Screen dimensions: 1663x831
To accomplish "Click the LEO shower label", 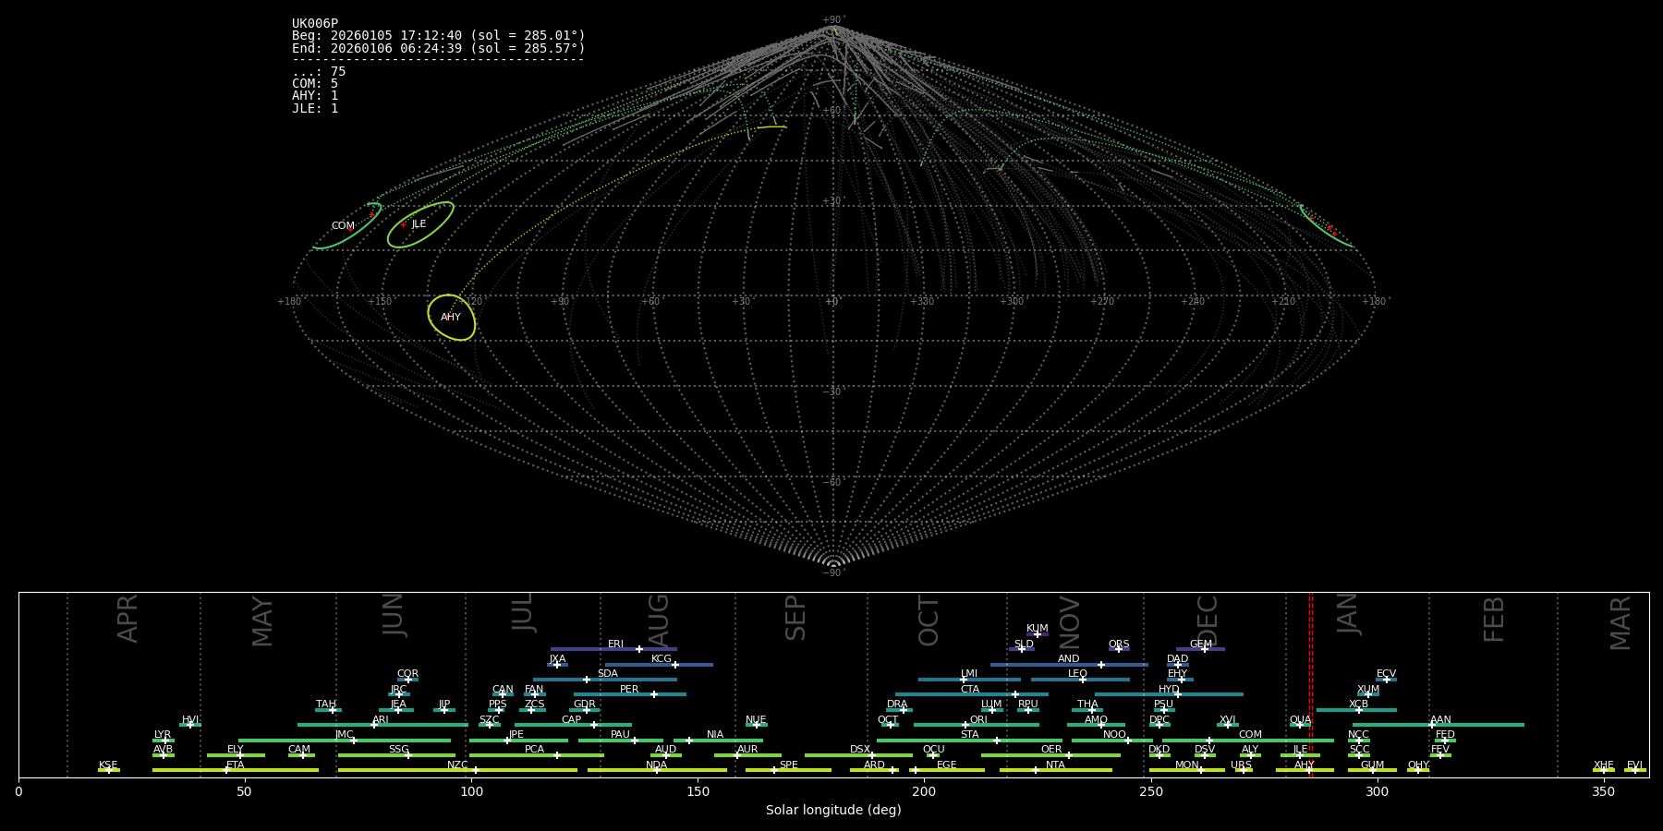I will tap(1077, 674).
